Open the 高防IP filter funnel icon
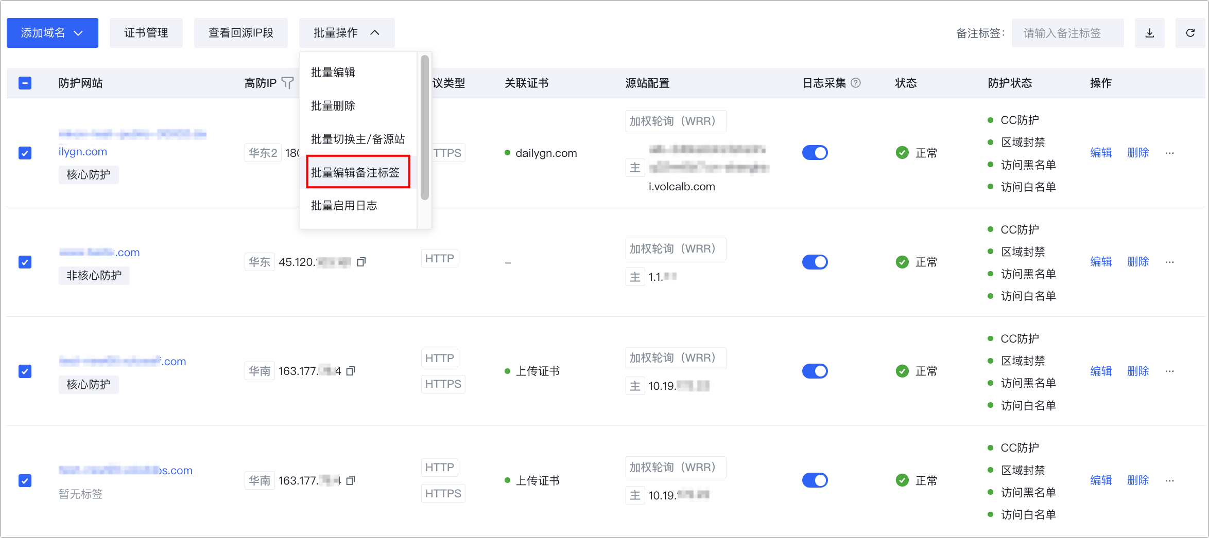The width and height of the screenshot is (1209, 538). point(288,83)
